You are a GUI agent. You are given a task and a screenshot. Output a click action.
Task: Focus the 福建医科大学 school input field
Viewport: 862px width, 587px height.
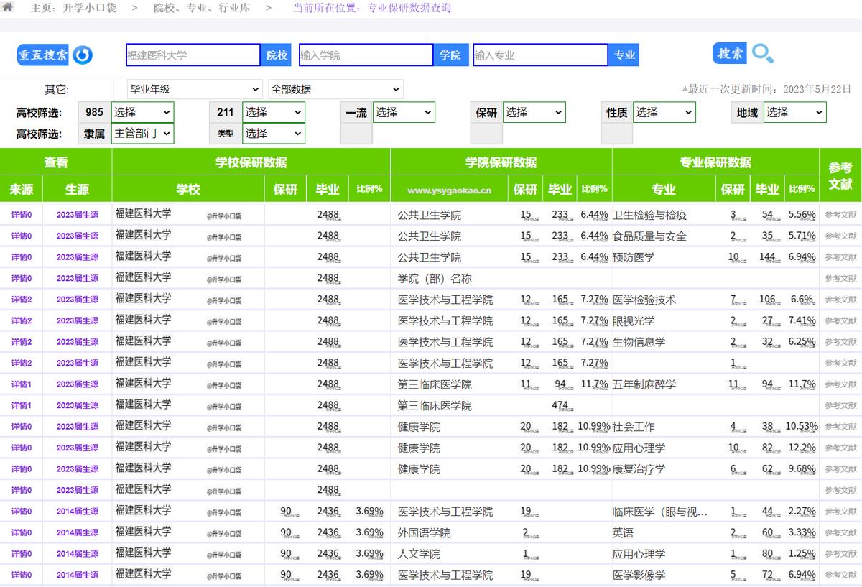click(x=193, y=55)
